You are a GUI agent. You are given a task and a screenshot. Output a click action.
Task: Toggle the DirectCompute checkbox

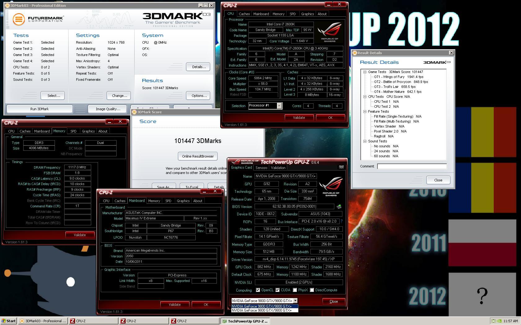[312, 290]
